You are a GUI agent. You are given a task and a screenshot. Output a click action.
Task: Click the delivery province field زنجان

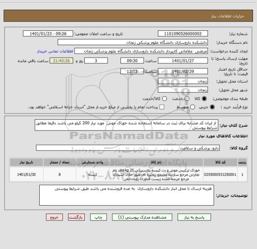click(x=183, y=81)
